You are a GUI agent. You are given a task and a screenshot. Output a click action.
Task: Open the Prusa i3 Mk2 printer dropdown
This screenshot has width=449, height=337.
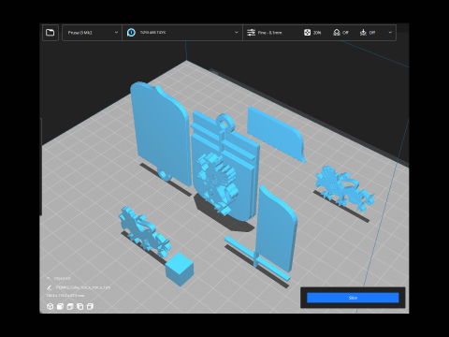[92, 33]
